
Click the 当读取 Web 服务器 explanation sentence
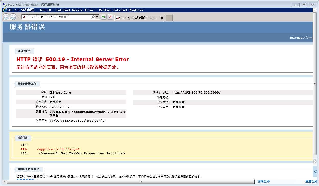click(109, 176)
